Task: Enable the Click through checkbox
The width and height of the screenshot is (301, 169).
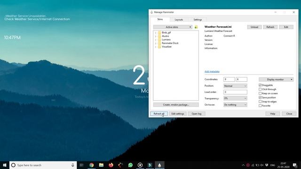Action: click(260, 89)
